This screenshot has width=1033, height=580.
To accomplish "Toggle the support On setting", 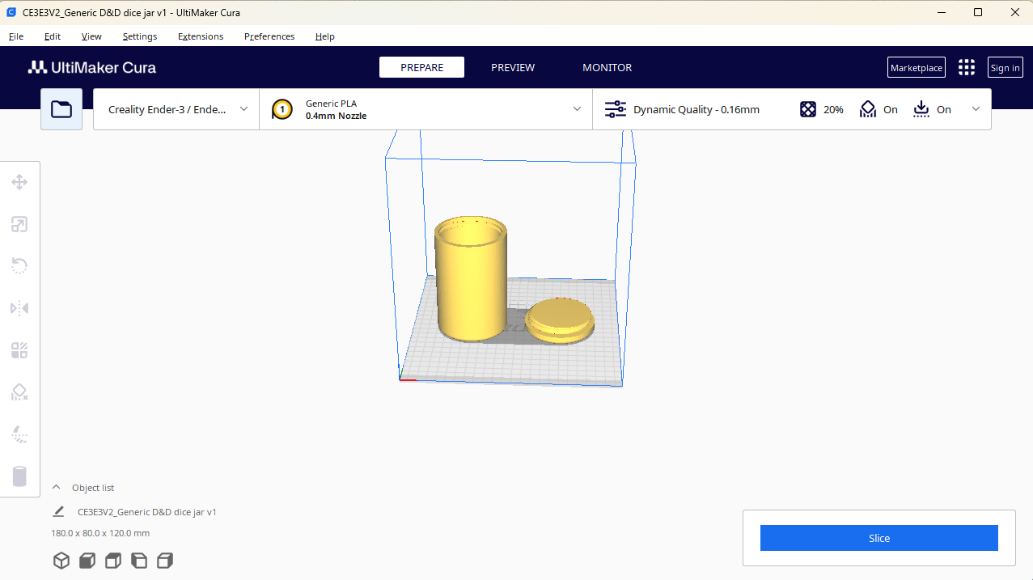I will point(878,109).
